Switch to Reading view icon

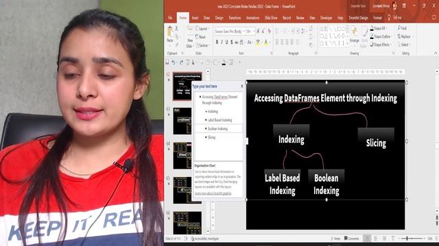[x=384, y=238]
